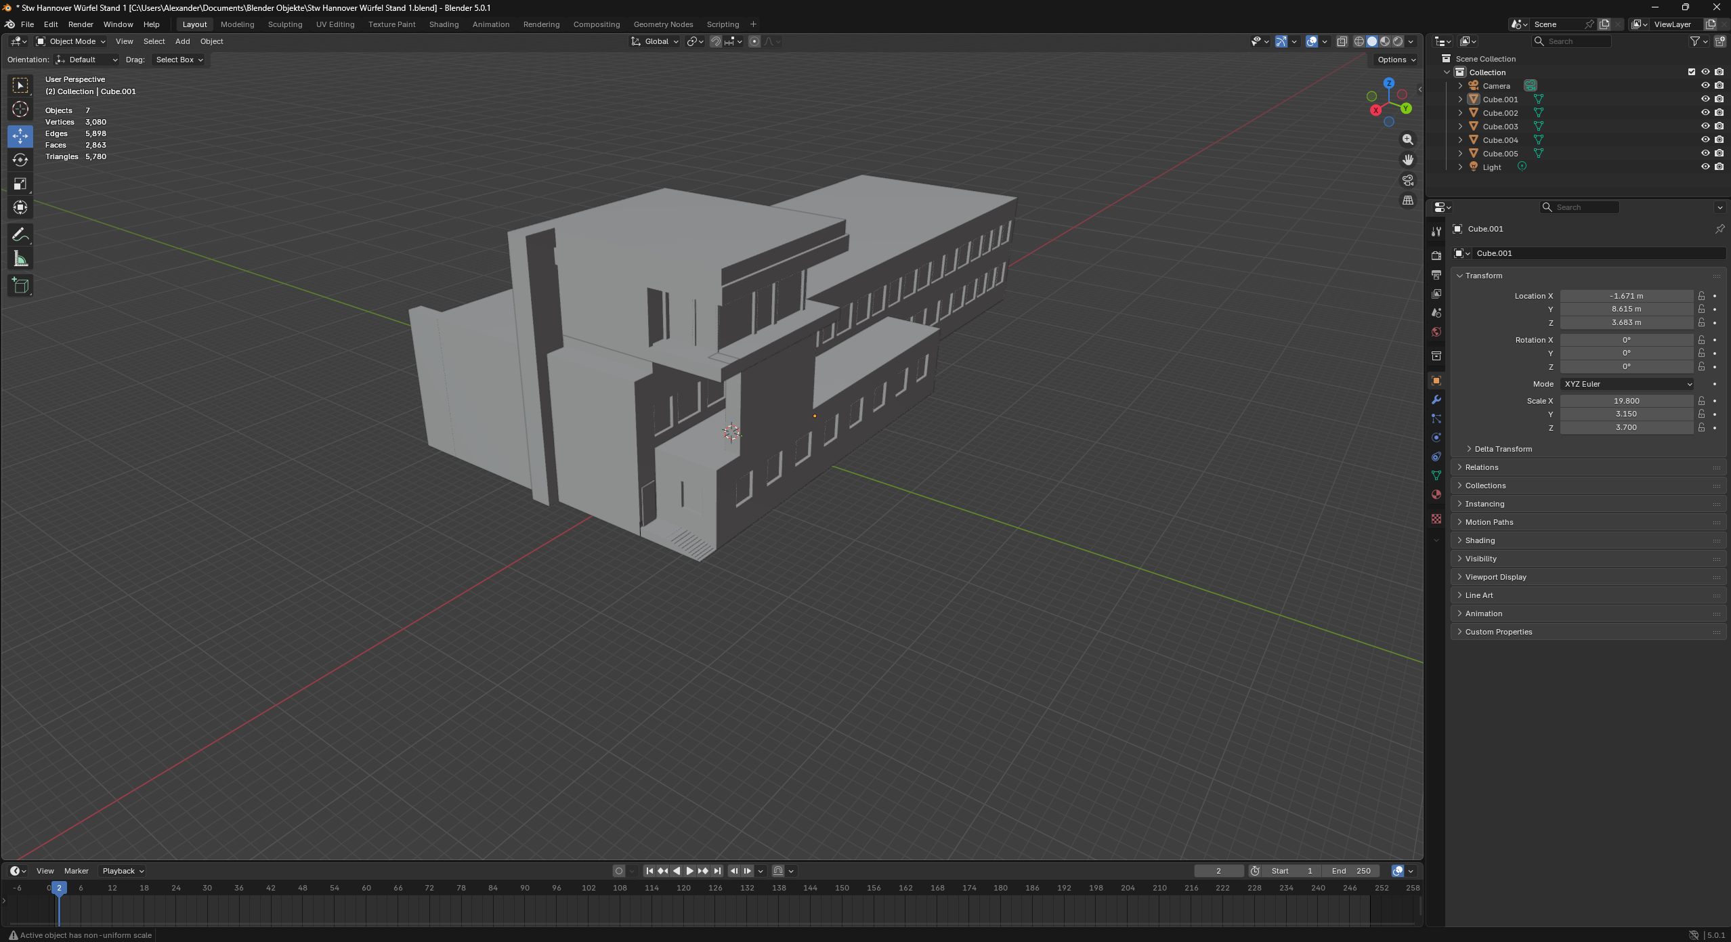Open the Add menu in viewport header
The height and width of the screenshot is (942, 1731).
pyautogui.click(x=182, y=41)
